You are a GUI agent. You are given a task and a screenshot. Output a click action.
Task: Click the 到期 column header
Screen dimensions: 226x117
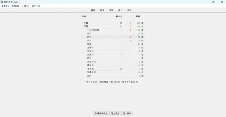pyautogui.click(x=138, y=16)
